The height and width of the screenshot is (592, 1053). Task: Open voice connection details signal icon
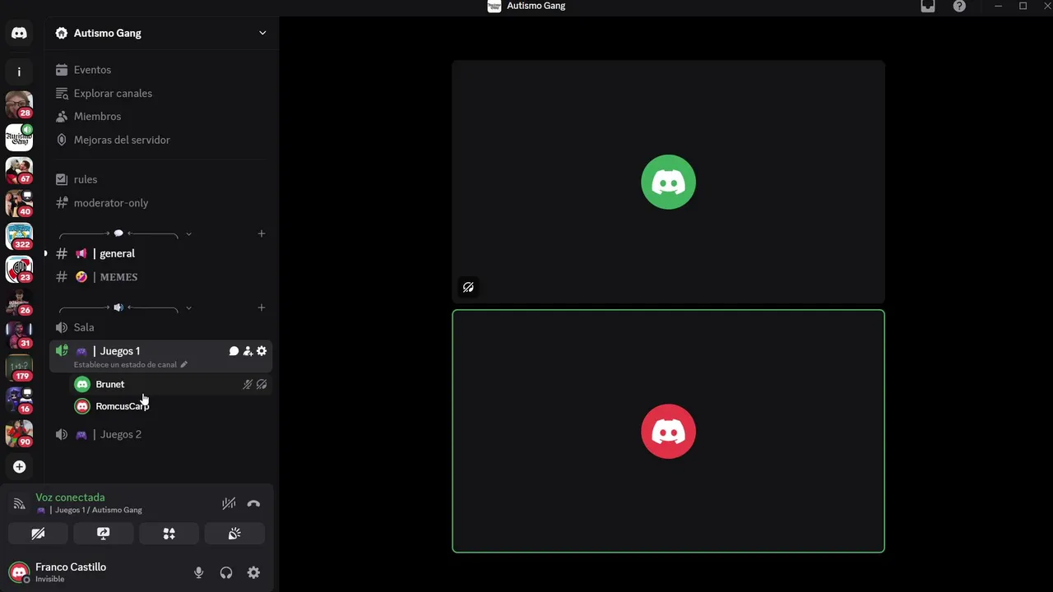(x=19, y=503)
